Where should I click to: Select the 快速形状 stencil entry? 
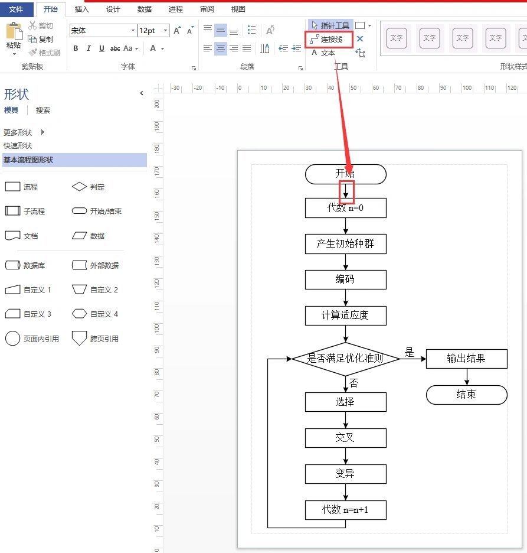click(x=18, y=146)
